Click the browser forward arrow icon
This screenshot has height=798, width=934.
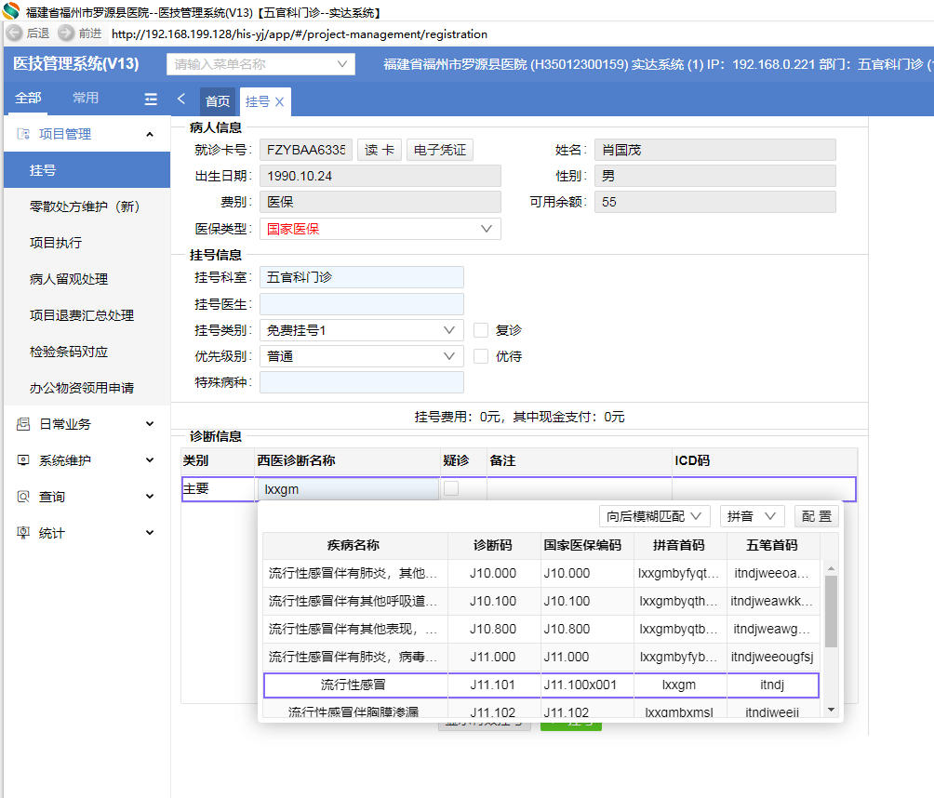tap(66, 33)
